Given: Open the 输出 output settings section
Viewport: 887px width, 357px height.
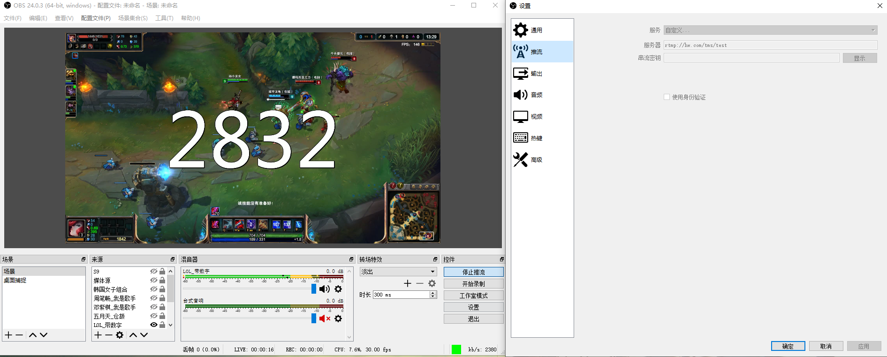Looking at the screenshot, I should [x=542, y=73].
